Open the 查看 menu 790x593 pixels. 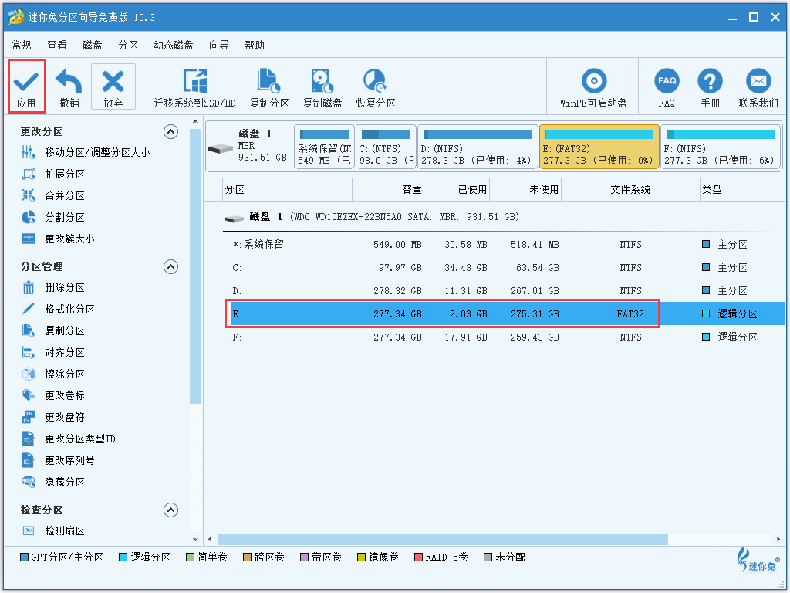pos(57,46)
